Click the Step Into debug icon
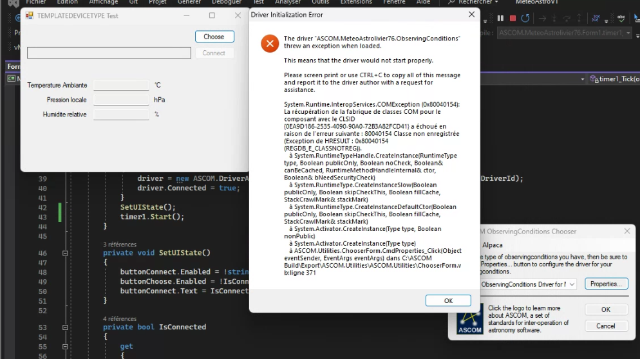The width and height of the screenshot is (640, 359). (x=554, y=19)
